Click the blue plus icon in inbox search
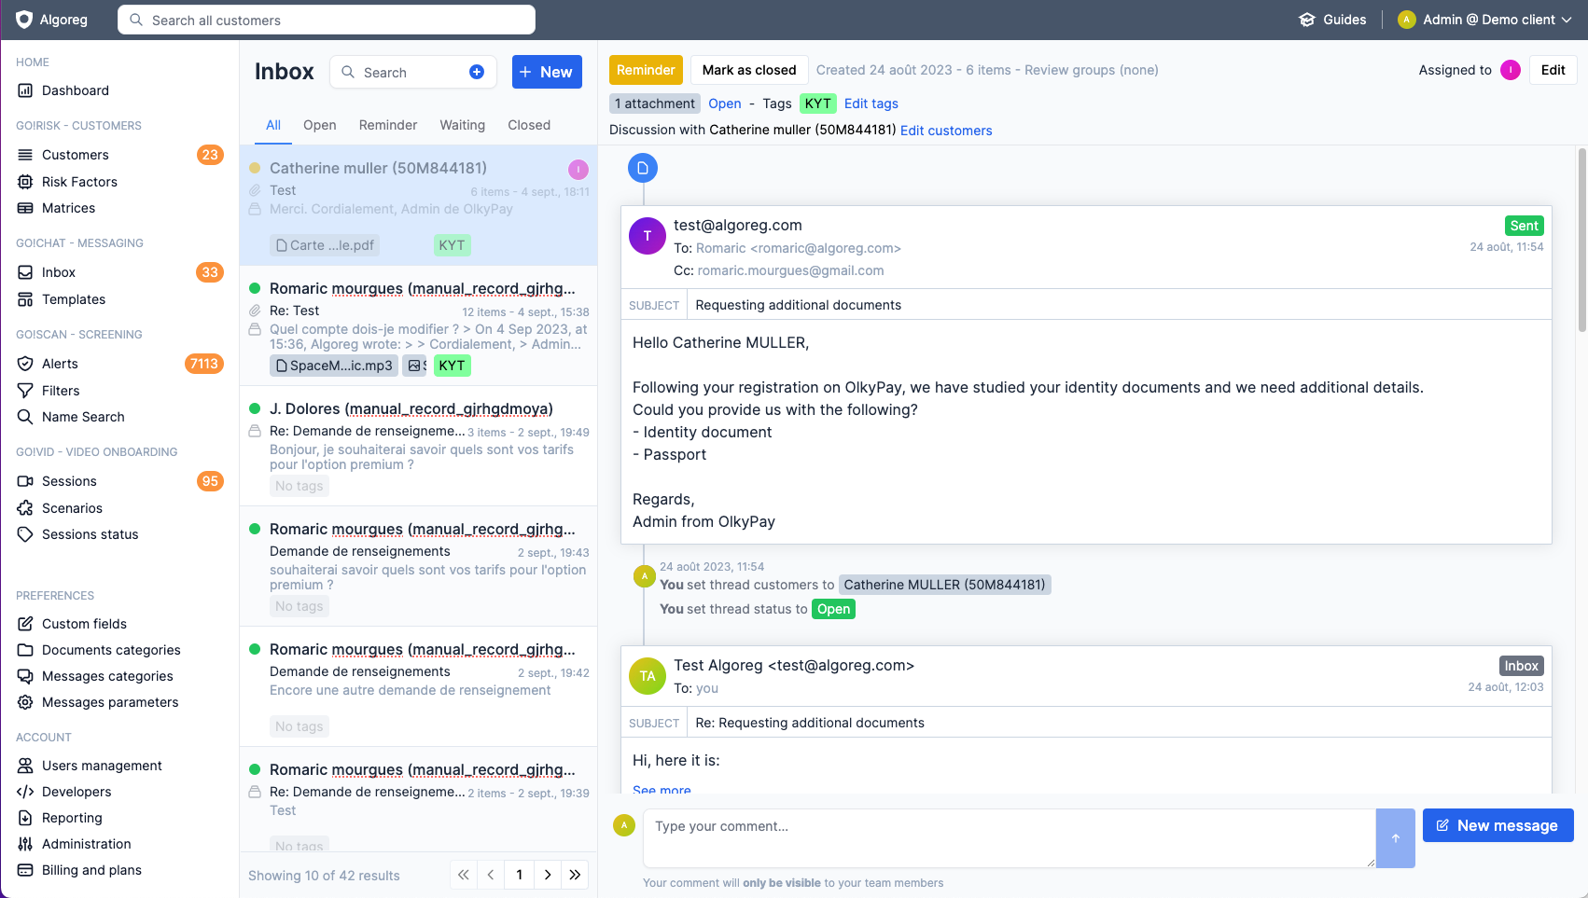The height and width of the screenshot is (898, 1588). coord(477,72)
